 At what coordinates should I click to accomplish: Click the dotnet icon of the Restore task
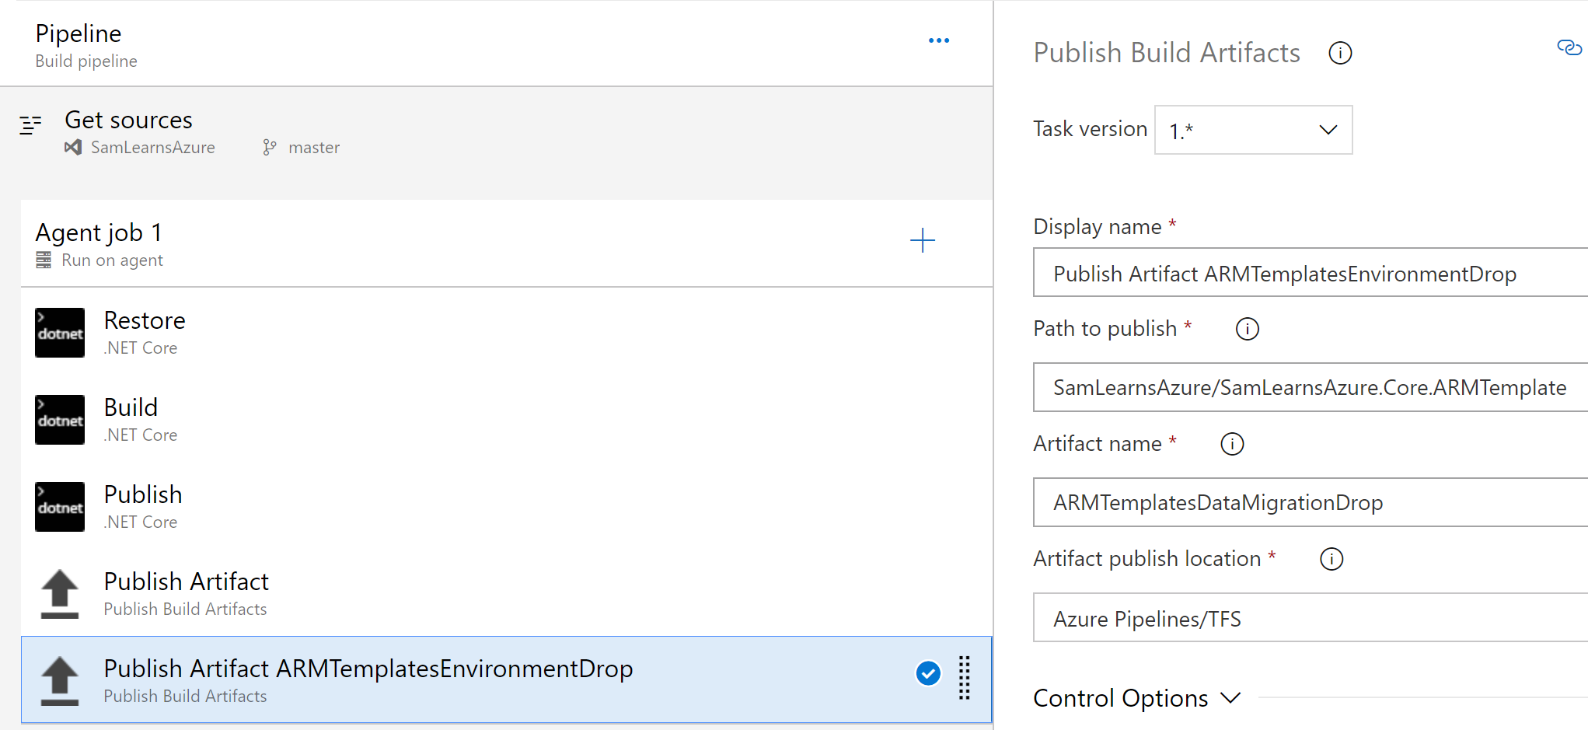pyautogui.click(x=60, y=333)
